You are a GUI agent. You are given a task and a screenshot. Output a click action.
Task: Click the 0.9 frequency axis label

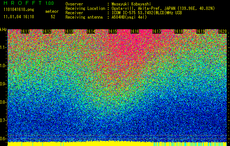point(3,84)
